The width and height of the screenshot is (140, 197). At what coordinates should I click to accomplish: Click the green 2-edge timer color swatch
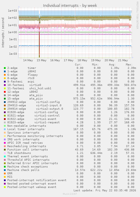click(5, 68)
